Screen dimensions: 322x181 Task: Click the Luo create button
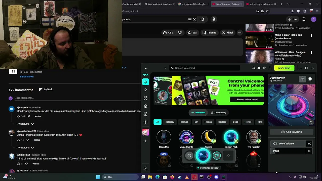pyautogui.click(x=292, y=19)
